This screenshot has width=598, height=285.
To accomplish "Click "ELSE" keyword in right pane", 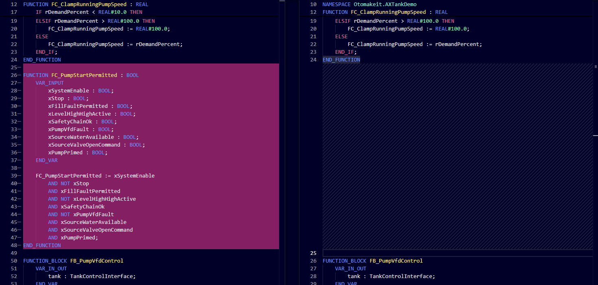I will pos(341,36).
